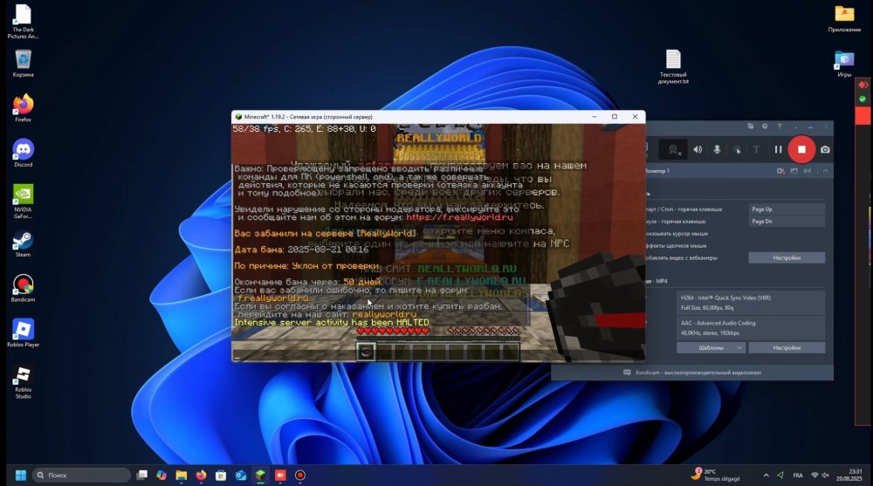Open Outlook from the taskbar
873x486 pixels.
[x=241, y=475]
